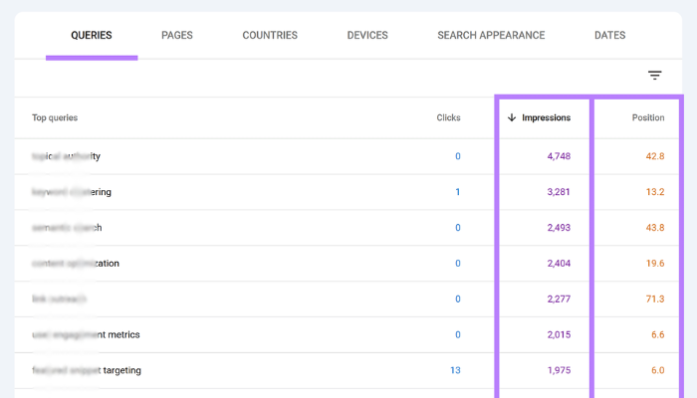Click the 1,975 impressions value
The image size is (697, 398).
[x=559, y=370]
